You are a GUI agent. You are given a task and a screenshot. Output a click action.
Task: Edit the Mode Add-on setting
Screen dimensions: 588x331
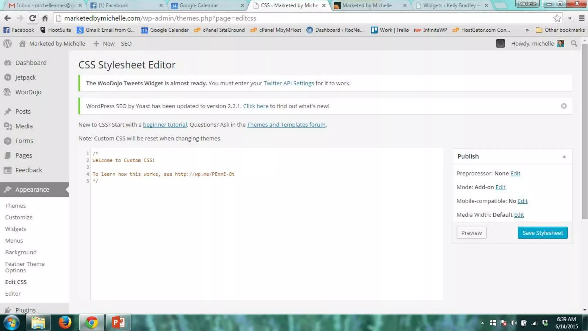pyautogui.click(x=500, y=187)
